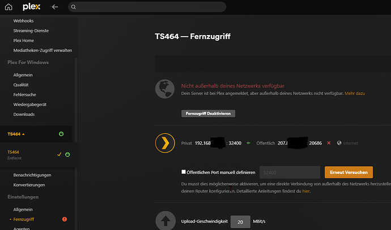391x230 pixels.
Task: Click the Nicht außerhalb deines Netzwerks verfügbar message
Action: click(233, 86)
